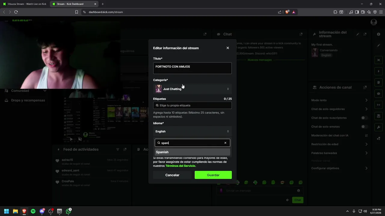Toggle Chat de solo-emotes switch
Viewport: 385px width, 216px height.
click(x=364, y=127)
